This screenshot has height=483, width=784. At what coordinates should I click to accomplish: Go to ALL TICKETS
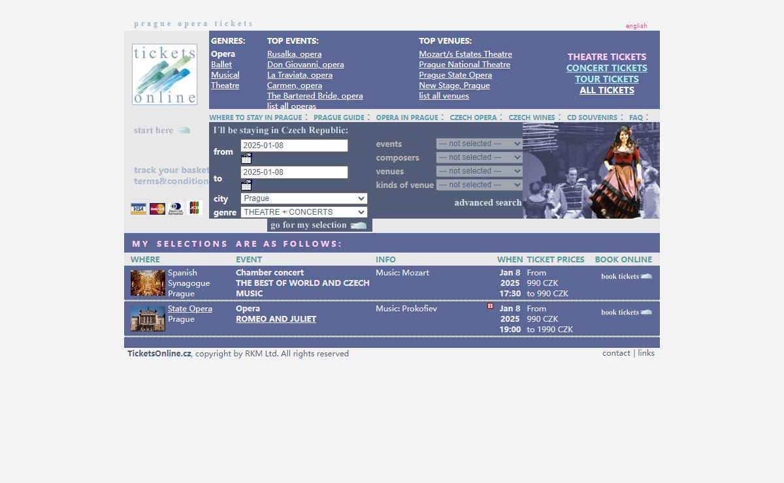(607, 90)
